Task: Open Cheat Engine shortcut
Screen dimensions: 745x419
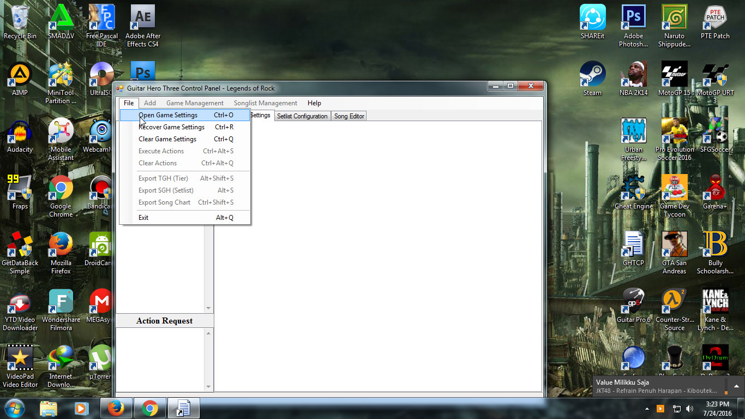Action: coord(634,193)
